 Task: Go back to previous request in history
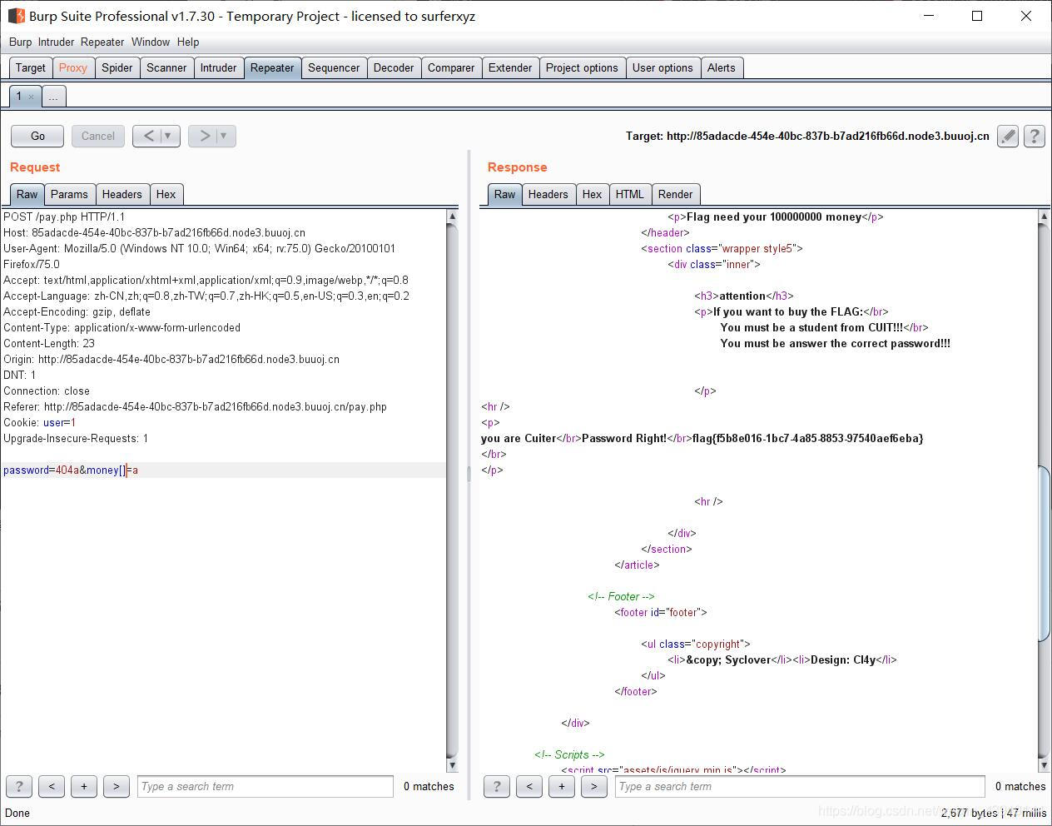click(x=148, y=136)
